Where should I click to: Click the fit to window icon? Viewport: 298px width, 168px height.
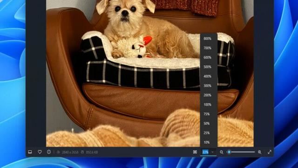[x=195, y=152]
